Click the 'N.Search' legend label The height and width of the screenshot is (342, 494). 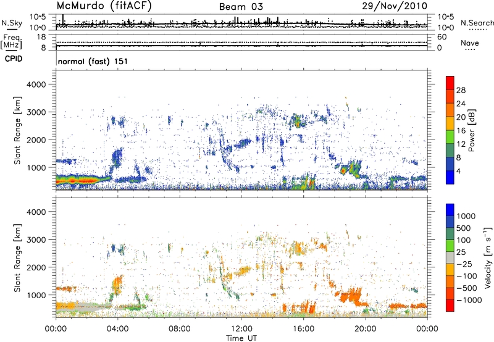click(x=477, y=23)
